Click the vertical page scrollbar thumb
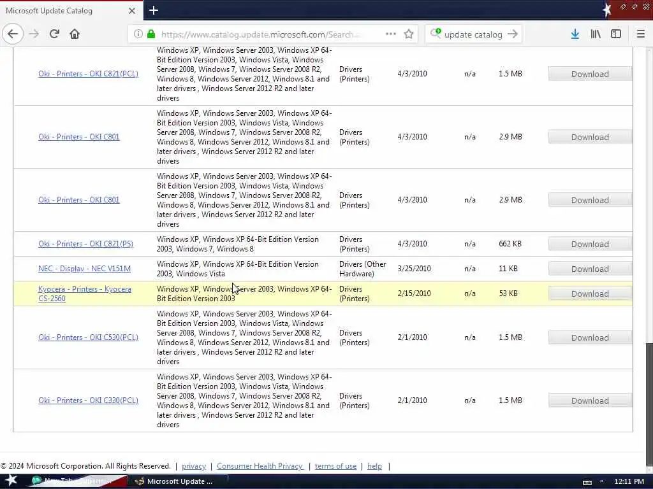Screen dimensions: 653x489 tap(649, 405)
